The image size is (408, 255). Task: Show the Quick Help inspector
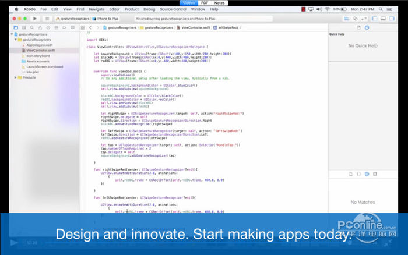tap(367, 27)
